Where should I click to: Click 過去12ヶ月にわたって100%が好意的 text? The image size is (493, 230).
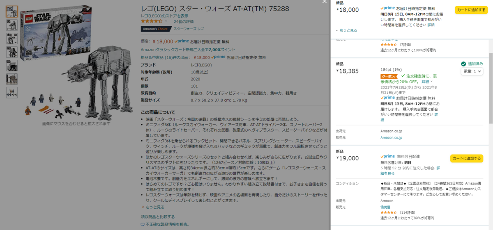pos(408,50)
